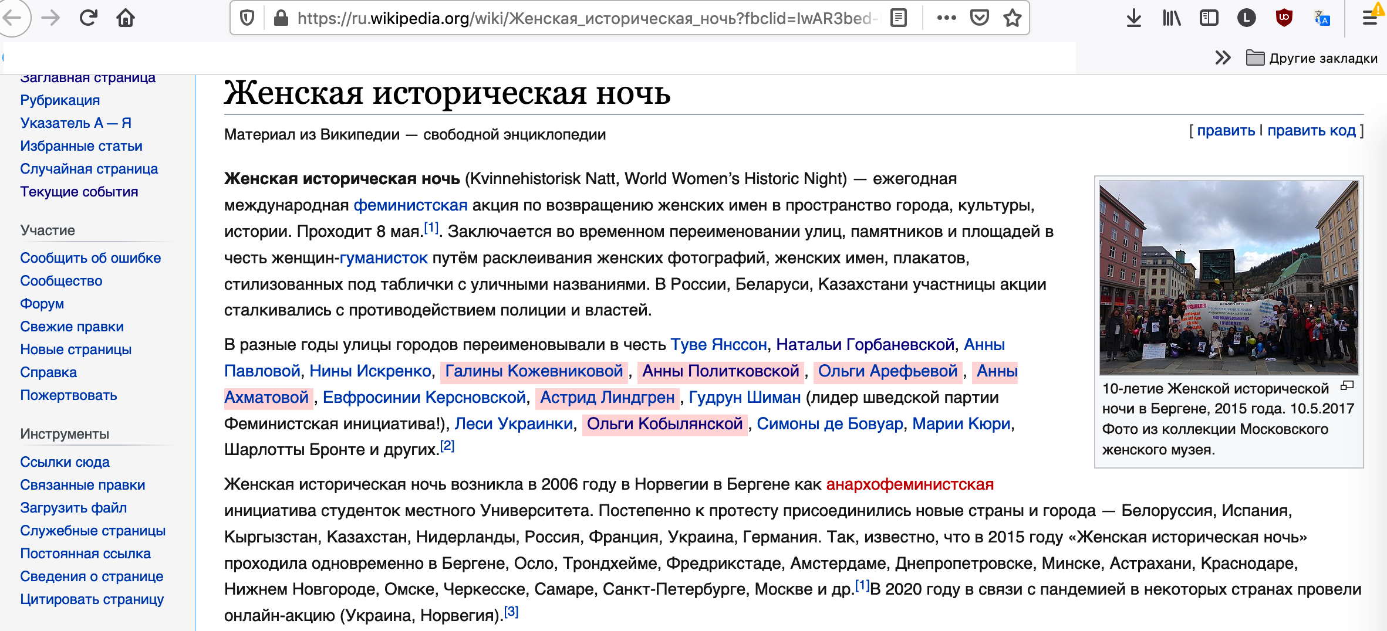Open the L extension in toolbar

[x=1246, y=19]
